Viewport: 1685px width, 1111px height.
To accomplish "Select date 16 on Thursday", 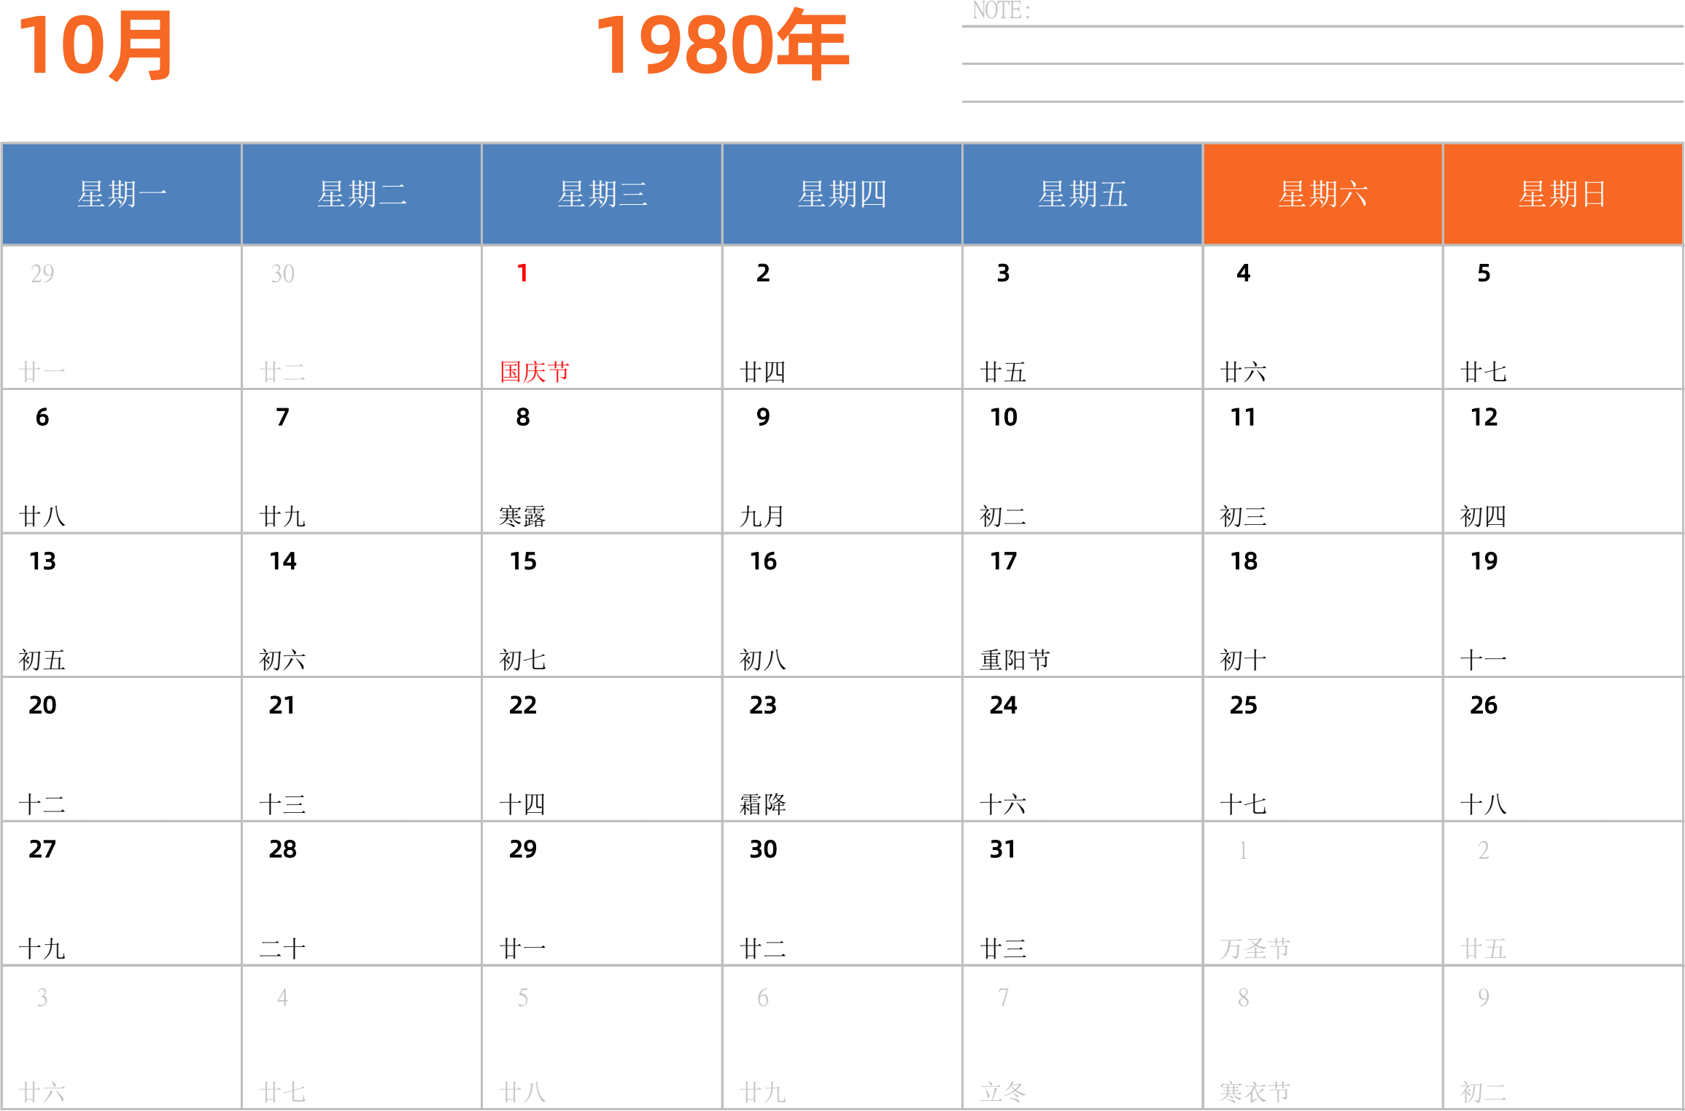I will coord(763,561).
